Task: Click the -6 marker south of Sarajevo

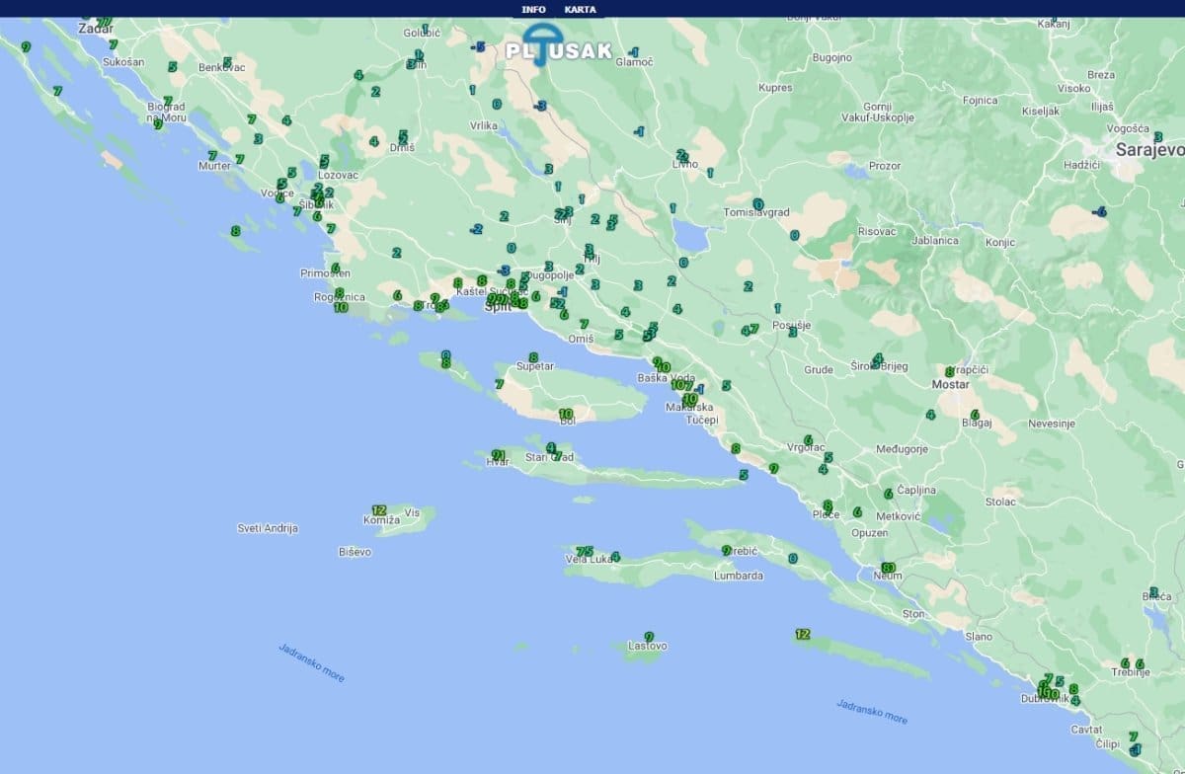Action: (1099, 211)
